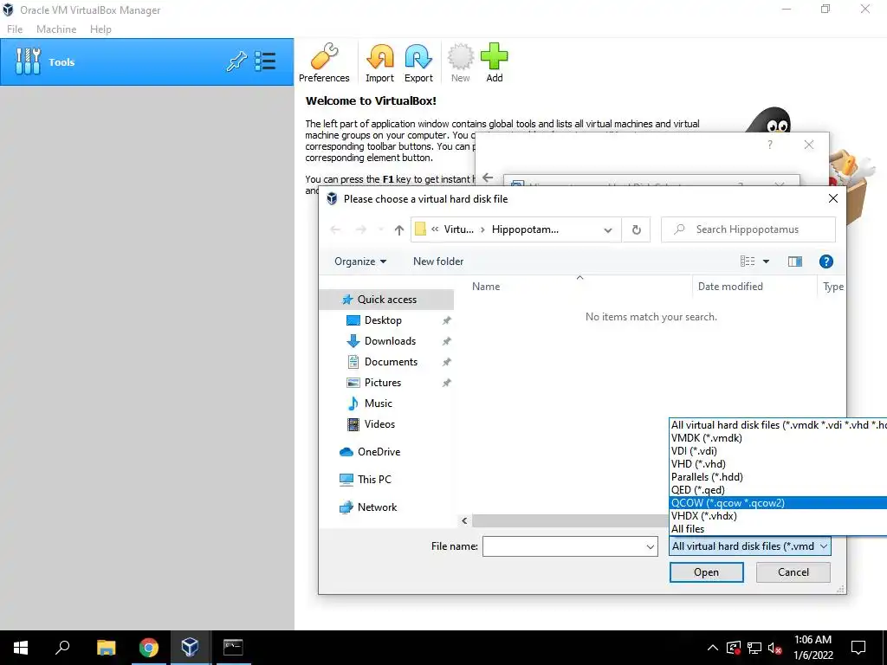The height and width of the screenshot is (665, 887).
Task: Open the Tools list menu icon
Action: point(265,61)
